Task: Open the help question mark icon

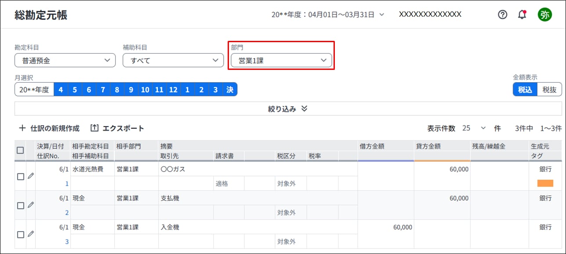Action: (502, 15)
